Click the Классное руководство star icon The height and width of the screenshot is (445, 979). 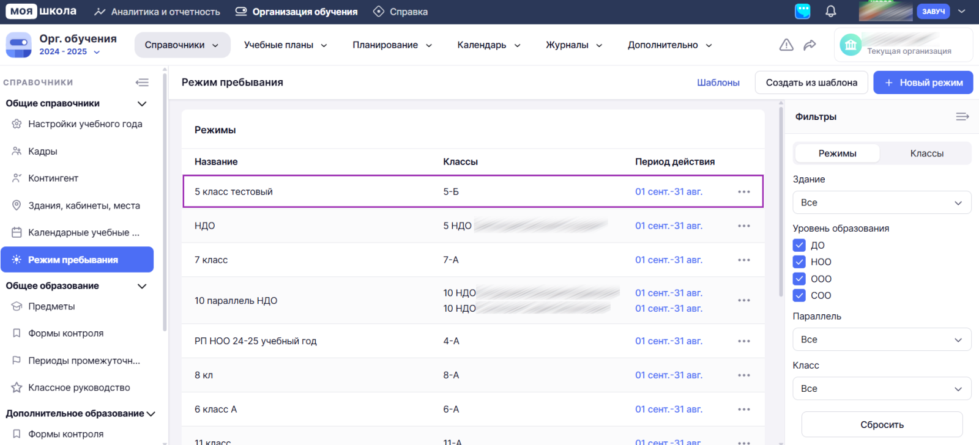pos(17,388)
